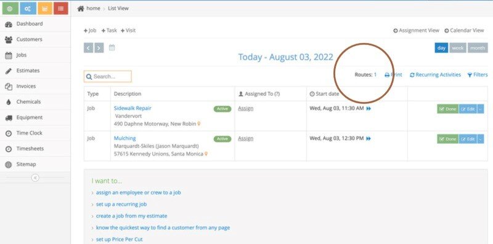Image resolution: width=493 pixels, height=244 pixels.
Task: Click map pin for 57615 Kennedy Unions
Action: [206, 154]
